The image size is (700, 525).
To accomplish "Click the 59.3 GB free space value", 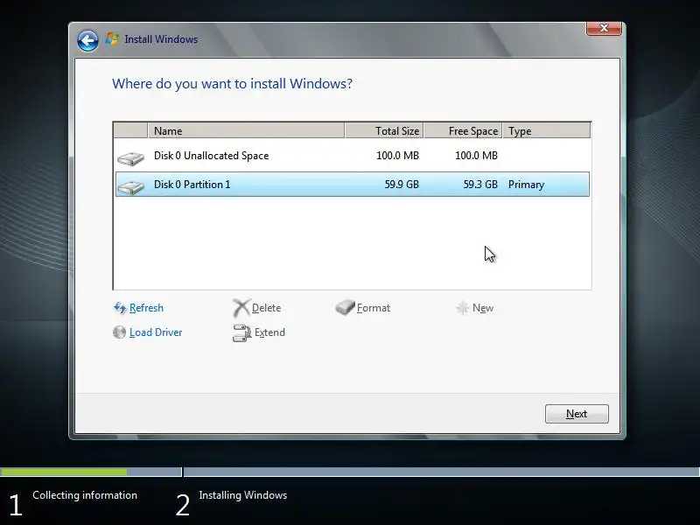I will [x=480, y=185].
